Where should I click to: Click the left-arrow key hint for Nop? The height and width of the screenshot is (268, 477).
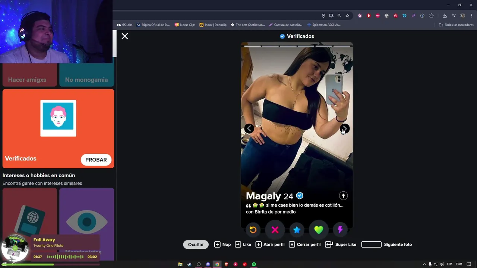tap(217, 245)
